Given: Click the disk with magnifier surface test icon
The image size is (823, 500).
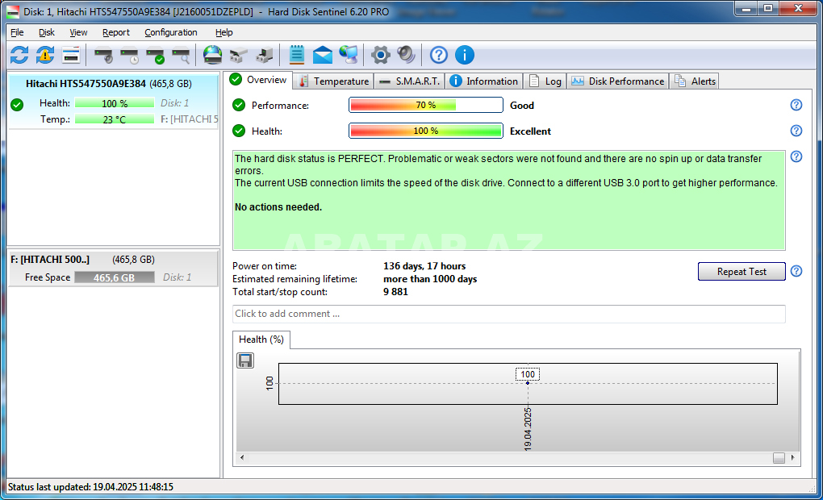Looking at the screenshot, I should point(181,55).
